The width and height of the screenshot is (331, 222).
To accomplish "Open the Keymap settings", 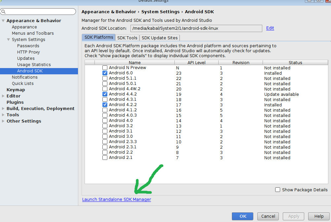I will [x=16, y=90].
